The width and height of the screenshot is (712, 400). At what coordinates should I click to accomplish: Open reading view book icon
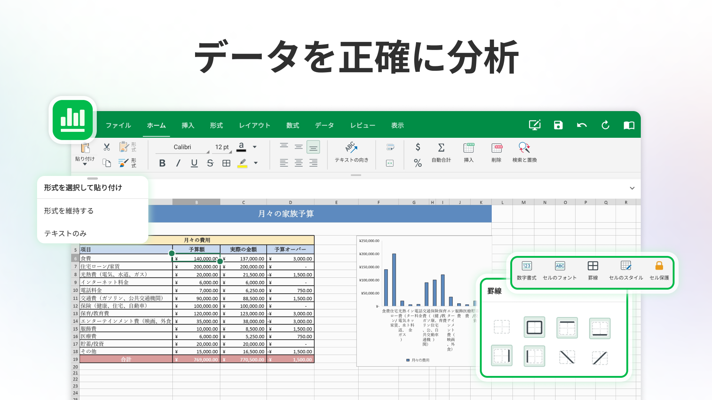click(629, 125)
